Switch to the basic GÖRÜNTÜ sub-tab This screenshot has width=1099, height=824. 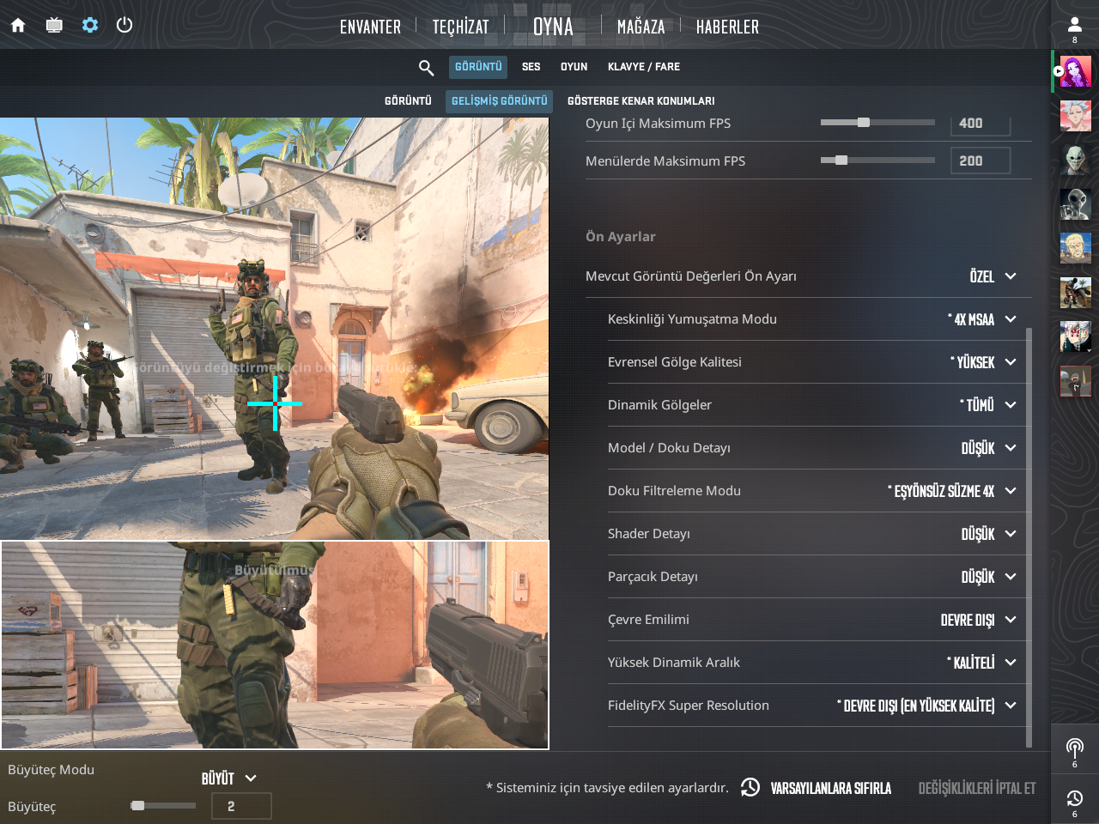click(x=408, y=101)
